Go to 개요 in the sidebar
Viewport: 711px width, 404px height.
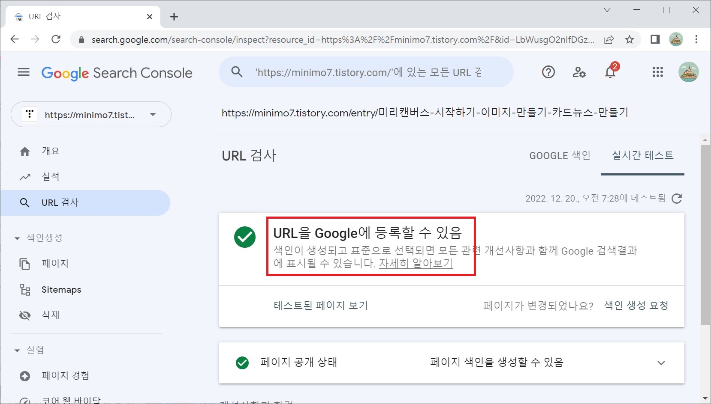[x=51, y=151]
